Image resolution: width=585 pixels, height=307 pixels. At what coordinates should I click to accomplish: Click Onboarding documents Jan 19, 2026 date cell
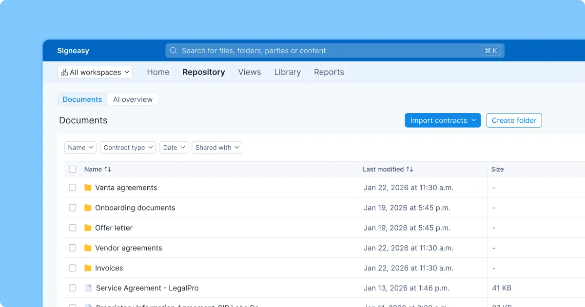(x=407, y=208)
